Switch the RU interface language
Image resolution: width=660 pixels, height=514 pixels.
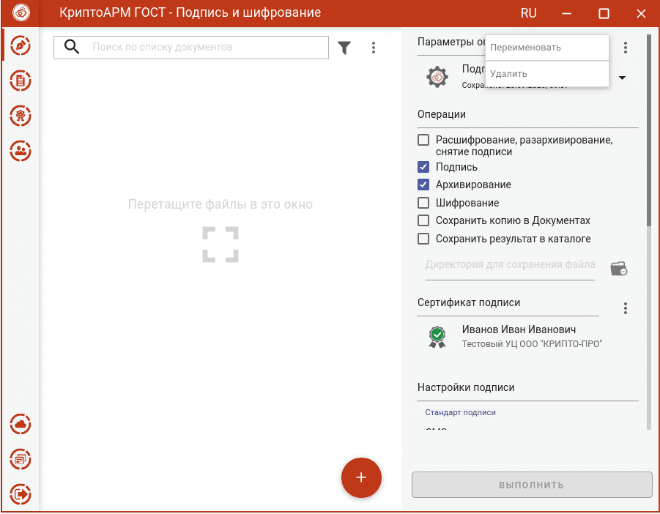pos(528,13)
